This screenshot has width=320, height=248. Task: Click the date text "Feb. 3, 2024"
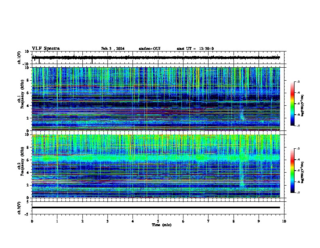click(x=113, y=49)
